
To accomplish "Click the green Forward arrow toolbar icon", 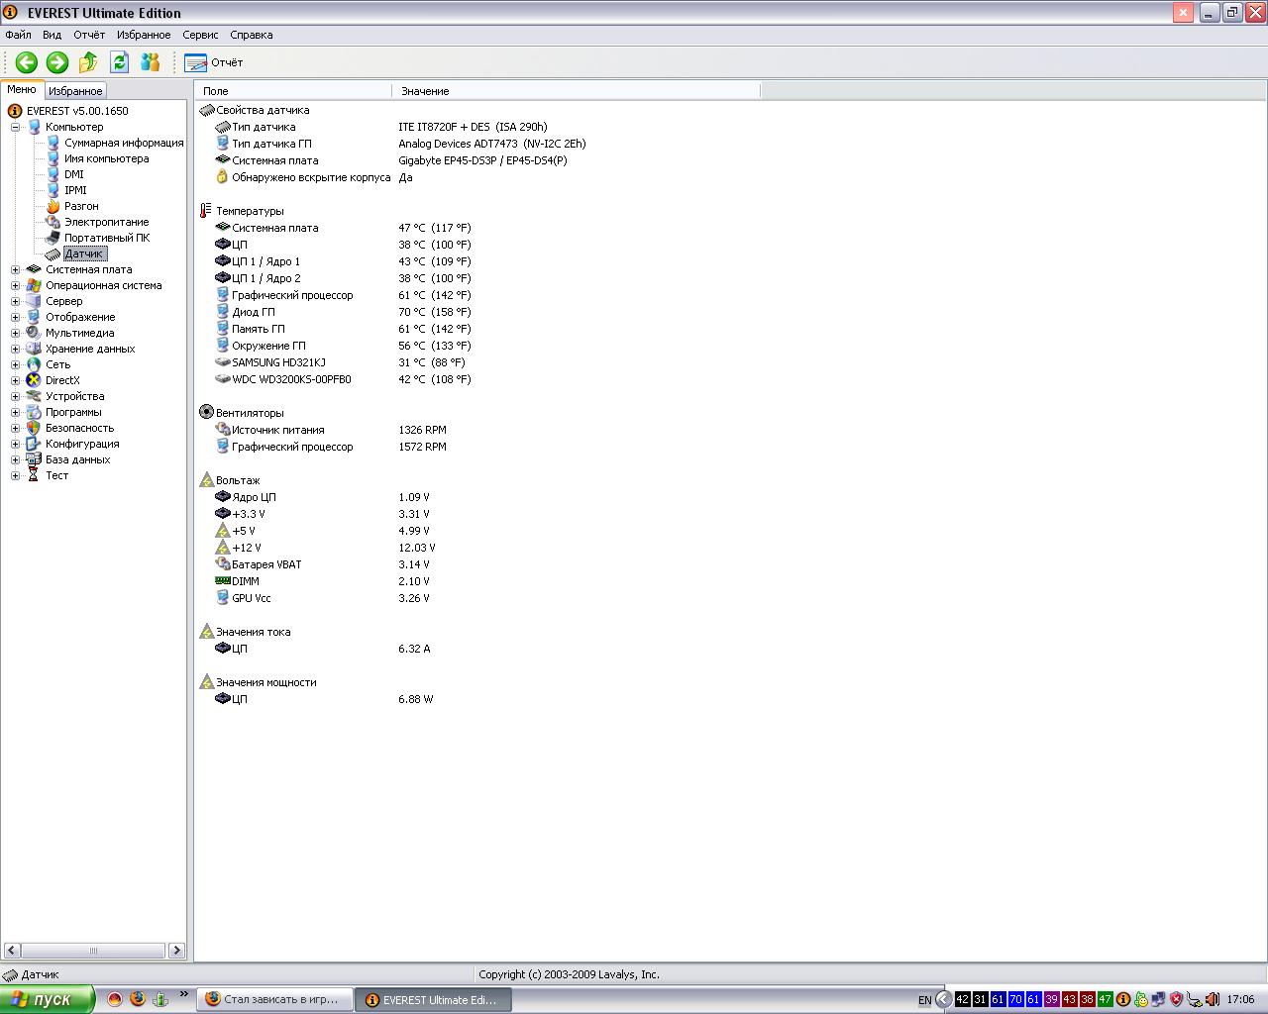I will click(x=57, y=62).
